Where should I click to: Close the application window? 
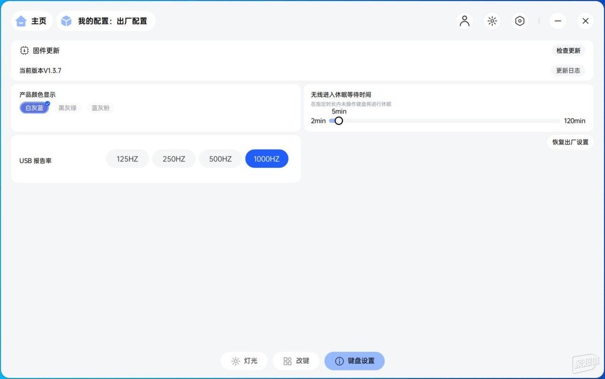[585, 21]
